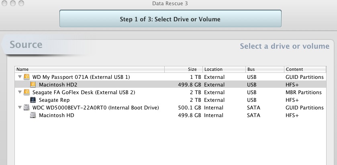The width and height of the screenshot is (337, 165).
Task: Collapse the WDC WD5000BEVT internal drive
Action: [20, 107]
